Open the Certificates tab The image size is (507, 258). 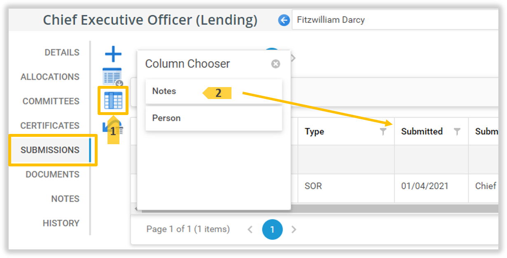(x=50, y=126)
